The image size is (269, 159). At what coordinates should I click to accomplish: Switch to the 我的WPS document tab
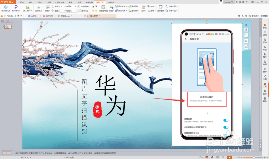(49, 16)
